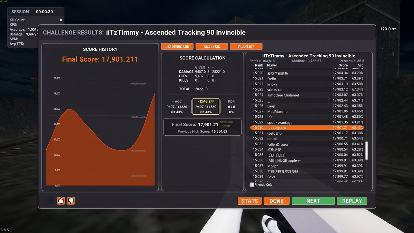Click the SESSION timer 00:00:30

pyautogui.click(x=45, y=12)
